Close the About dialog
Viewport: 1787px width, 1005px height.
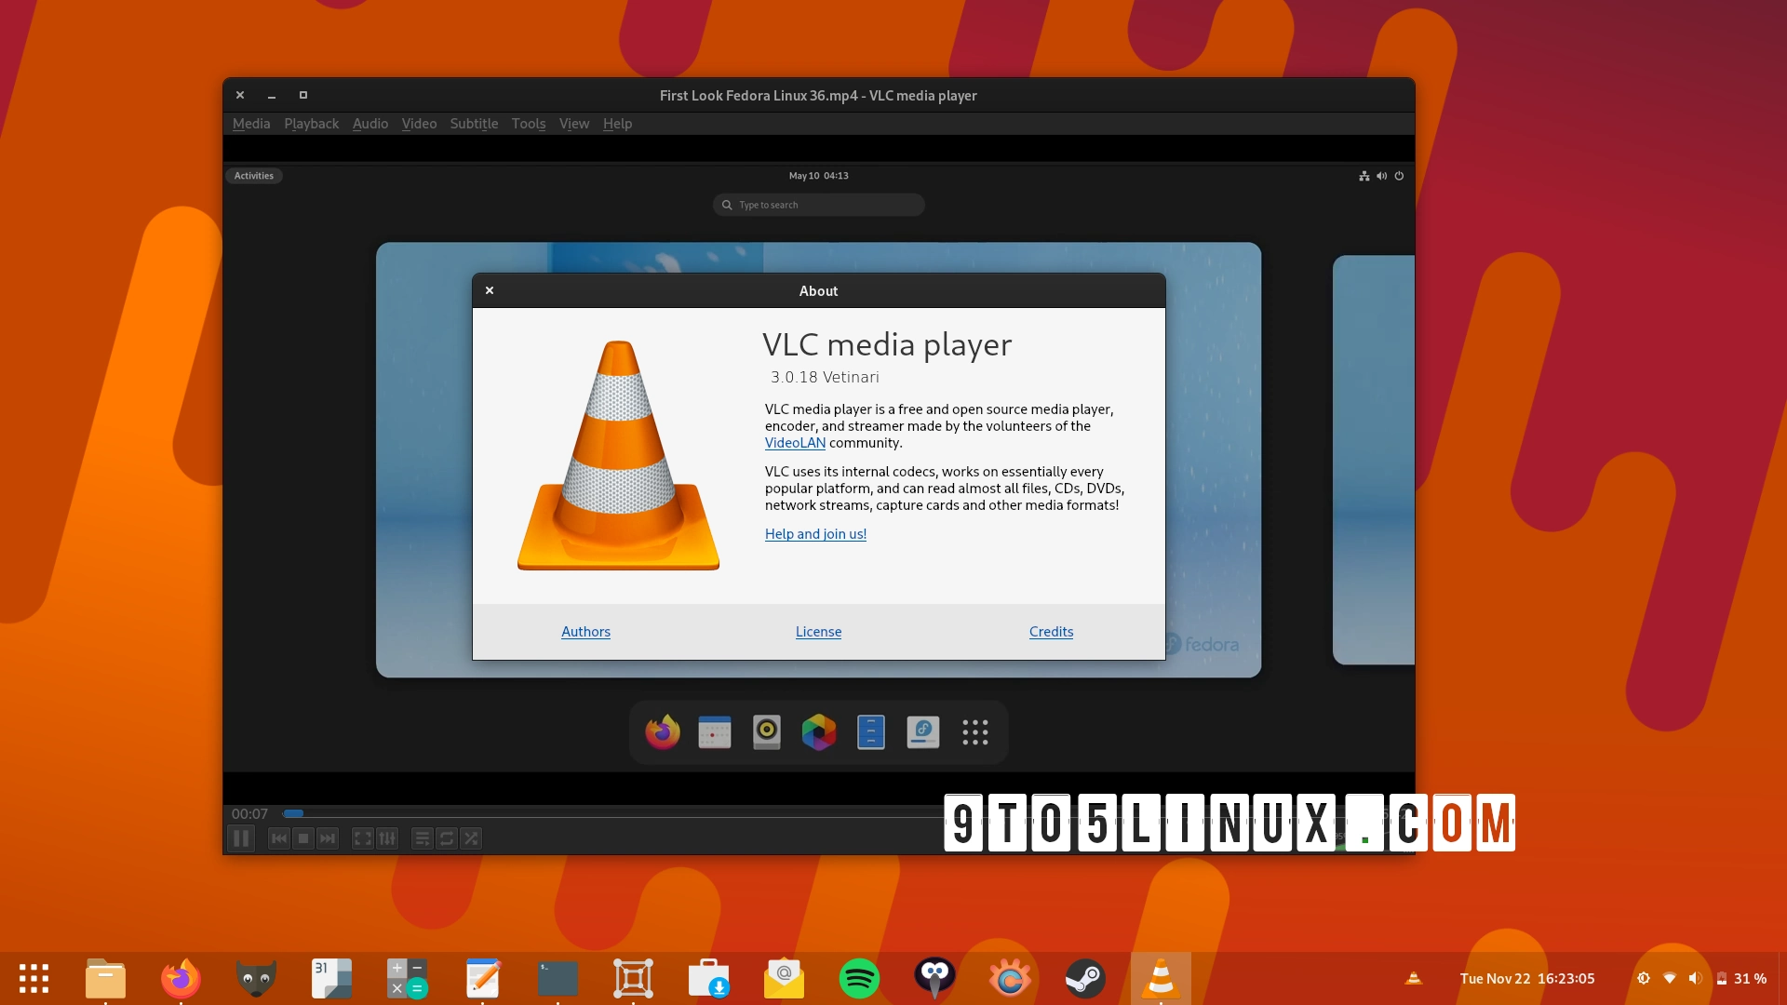tap(490, 290)
